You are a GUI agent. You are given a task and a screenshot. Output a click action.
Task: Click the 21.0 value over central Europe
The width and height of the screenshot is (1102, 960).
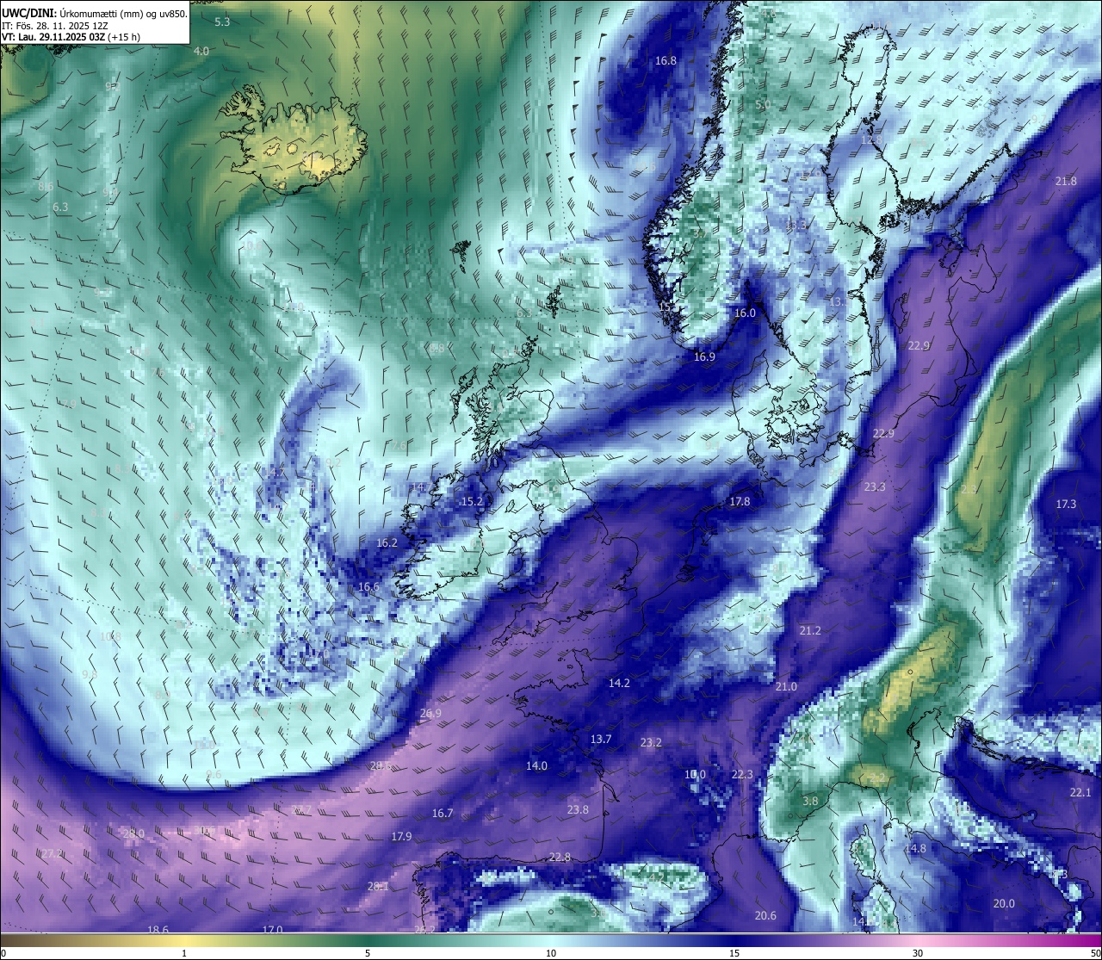pyautogui.click(x=785, y=687)
